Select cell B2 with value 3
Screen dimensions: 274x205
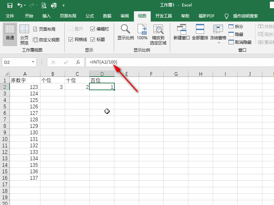click(x=53, y=87)
